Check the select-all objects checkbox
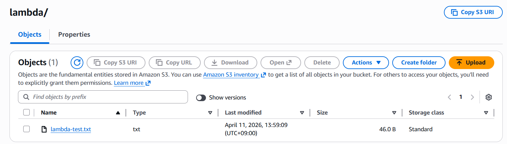Screen dimensions: 507x144 point(26,113)
